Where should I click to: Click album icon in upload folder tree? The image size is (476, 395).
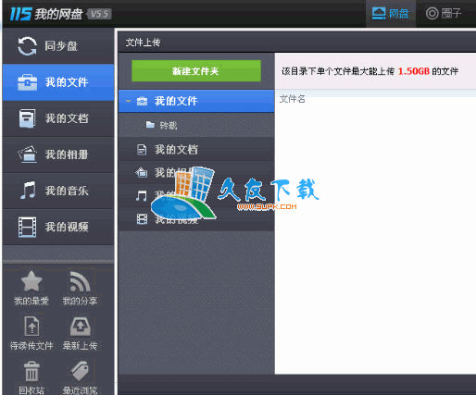click(x=142, y=172)
